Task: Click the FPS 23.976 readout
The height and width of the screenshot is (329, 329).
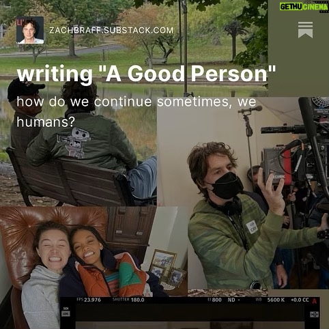Action: coord(89,300)
